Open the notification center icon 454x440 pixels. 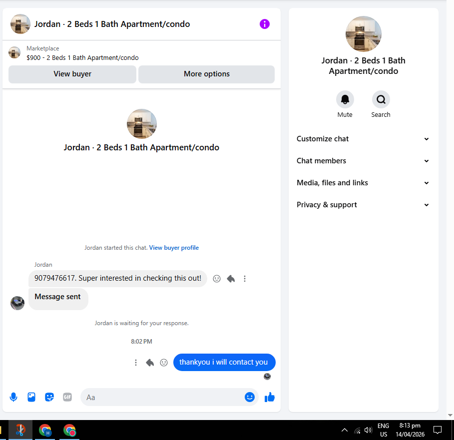coord(437,430)
